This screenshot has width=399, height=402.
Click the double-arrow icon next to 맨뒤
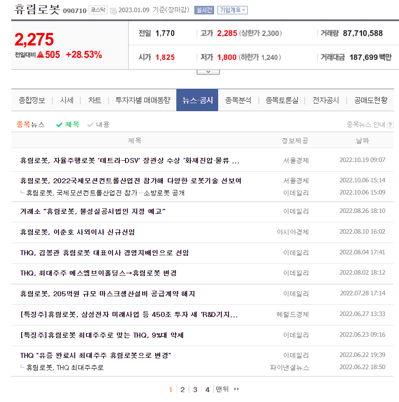(237, 389)
